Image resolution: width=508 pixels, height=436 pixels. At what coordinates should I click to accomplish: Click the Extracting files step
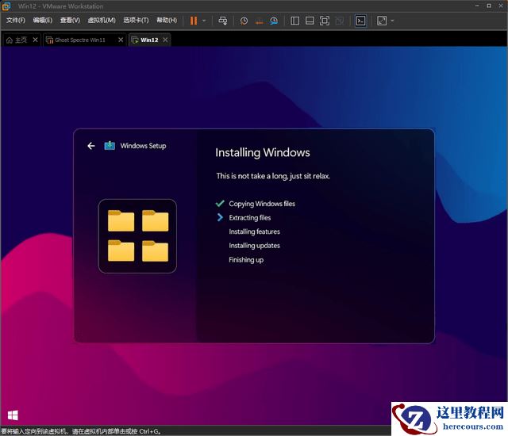click(x=250, y=218)
